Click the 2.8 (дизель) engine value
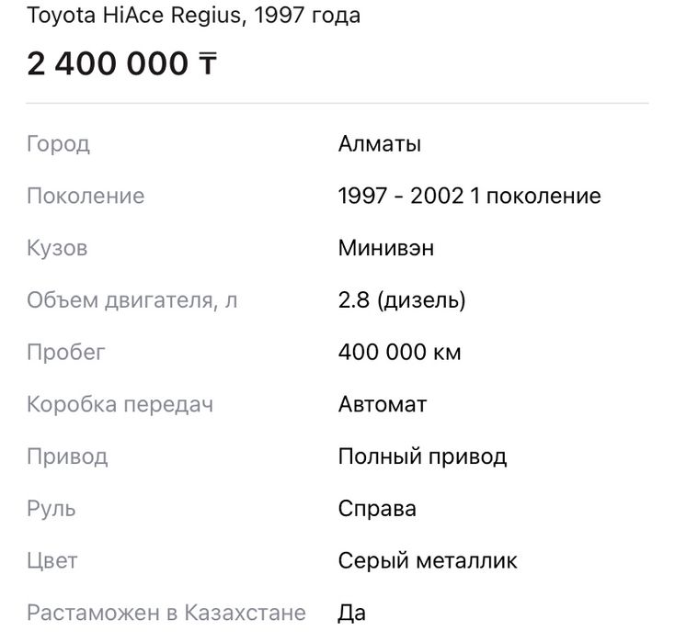This screenshot has height=642, width=675. point(402,300)
